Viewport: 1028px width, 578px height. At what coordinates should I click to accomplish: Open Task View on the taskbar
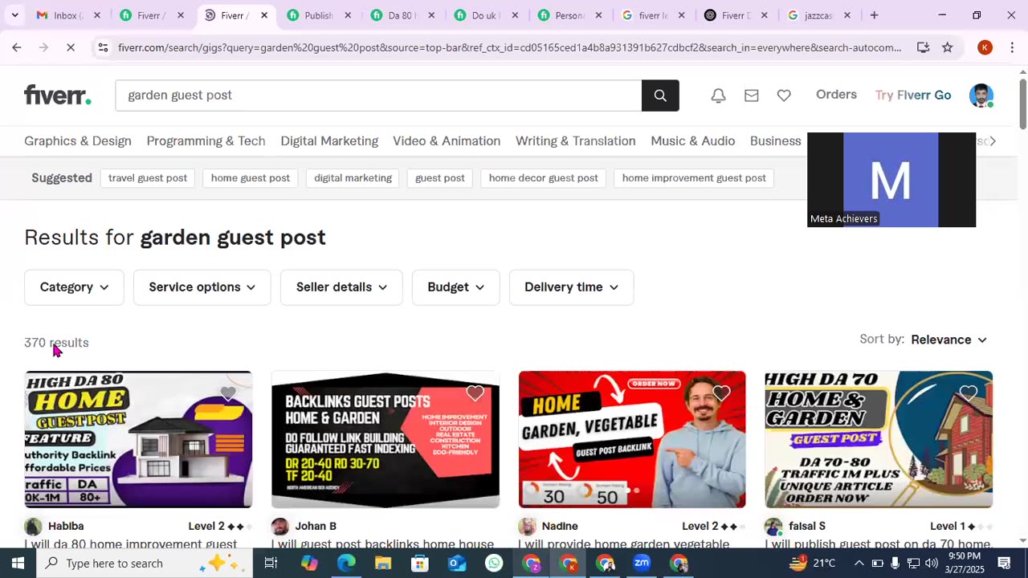point(271,564)
